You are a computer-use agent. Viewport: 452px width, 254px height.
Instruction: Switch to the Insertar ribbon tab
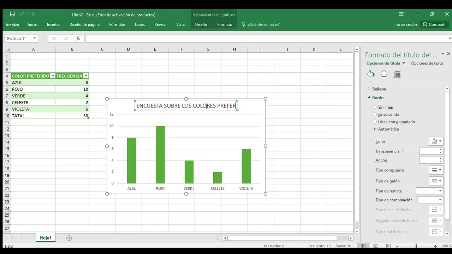[x=53, y=25]
